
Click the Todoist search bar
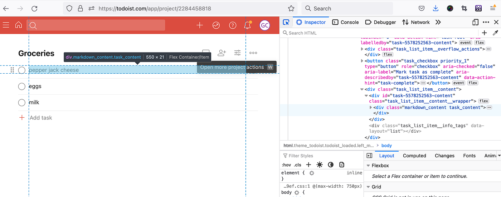[96, 25]
